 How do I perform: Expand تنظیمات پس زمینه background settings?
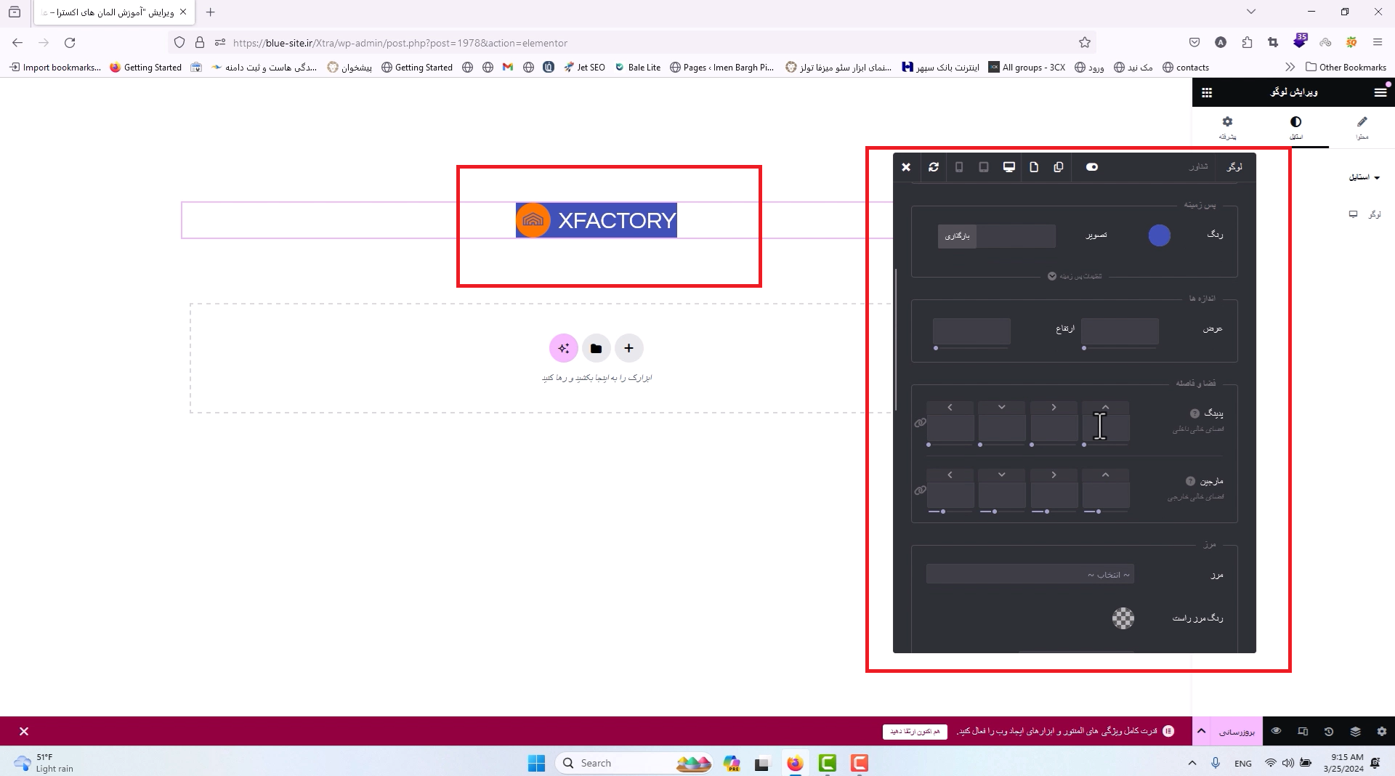point(1075,276)
